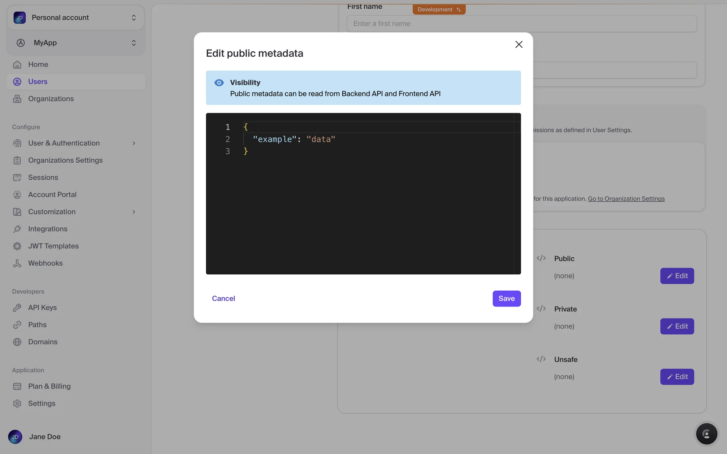The width and height of the screenshot is (727, 454).
Task: Expand User & Authentication submenu
Action: (x=134, y=143)
